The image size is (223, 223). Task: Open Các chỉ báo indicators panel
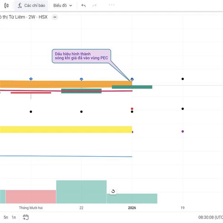(x=31, y=6)
